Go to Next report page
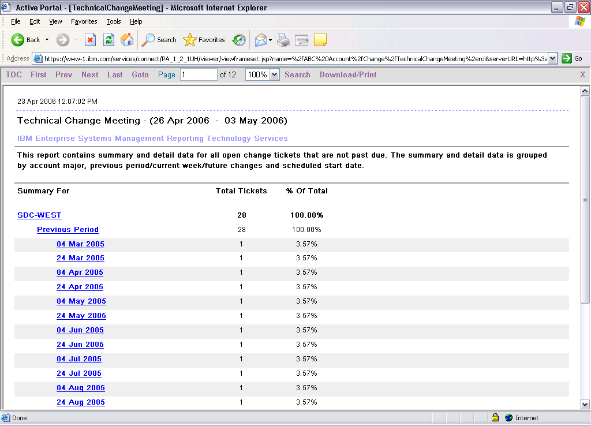This screenshot has height=426, width=591. point(89,74)
